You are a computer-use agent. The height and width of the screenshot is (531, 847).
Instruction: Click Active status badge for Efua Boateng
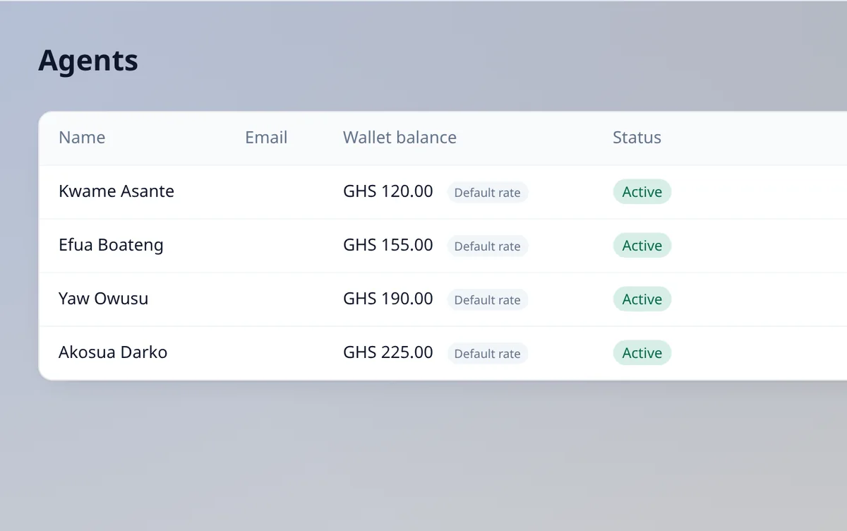(x=642, y=246)
